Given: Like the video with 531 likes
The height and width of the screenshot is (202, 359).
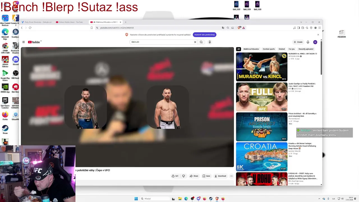Looking at the screenshot, I should 175,176.
